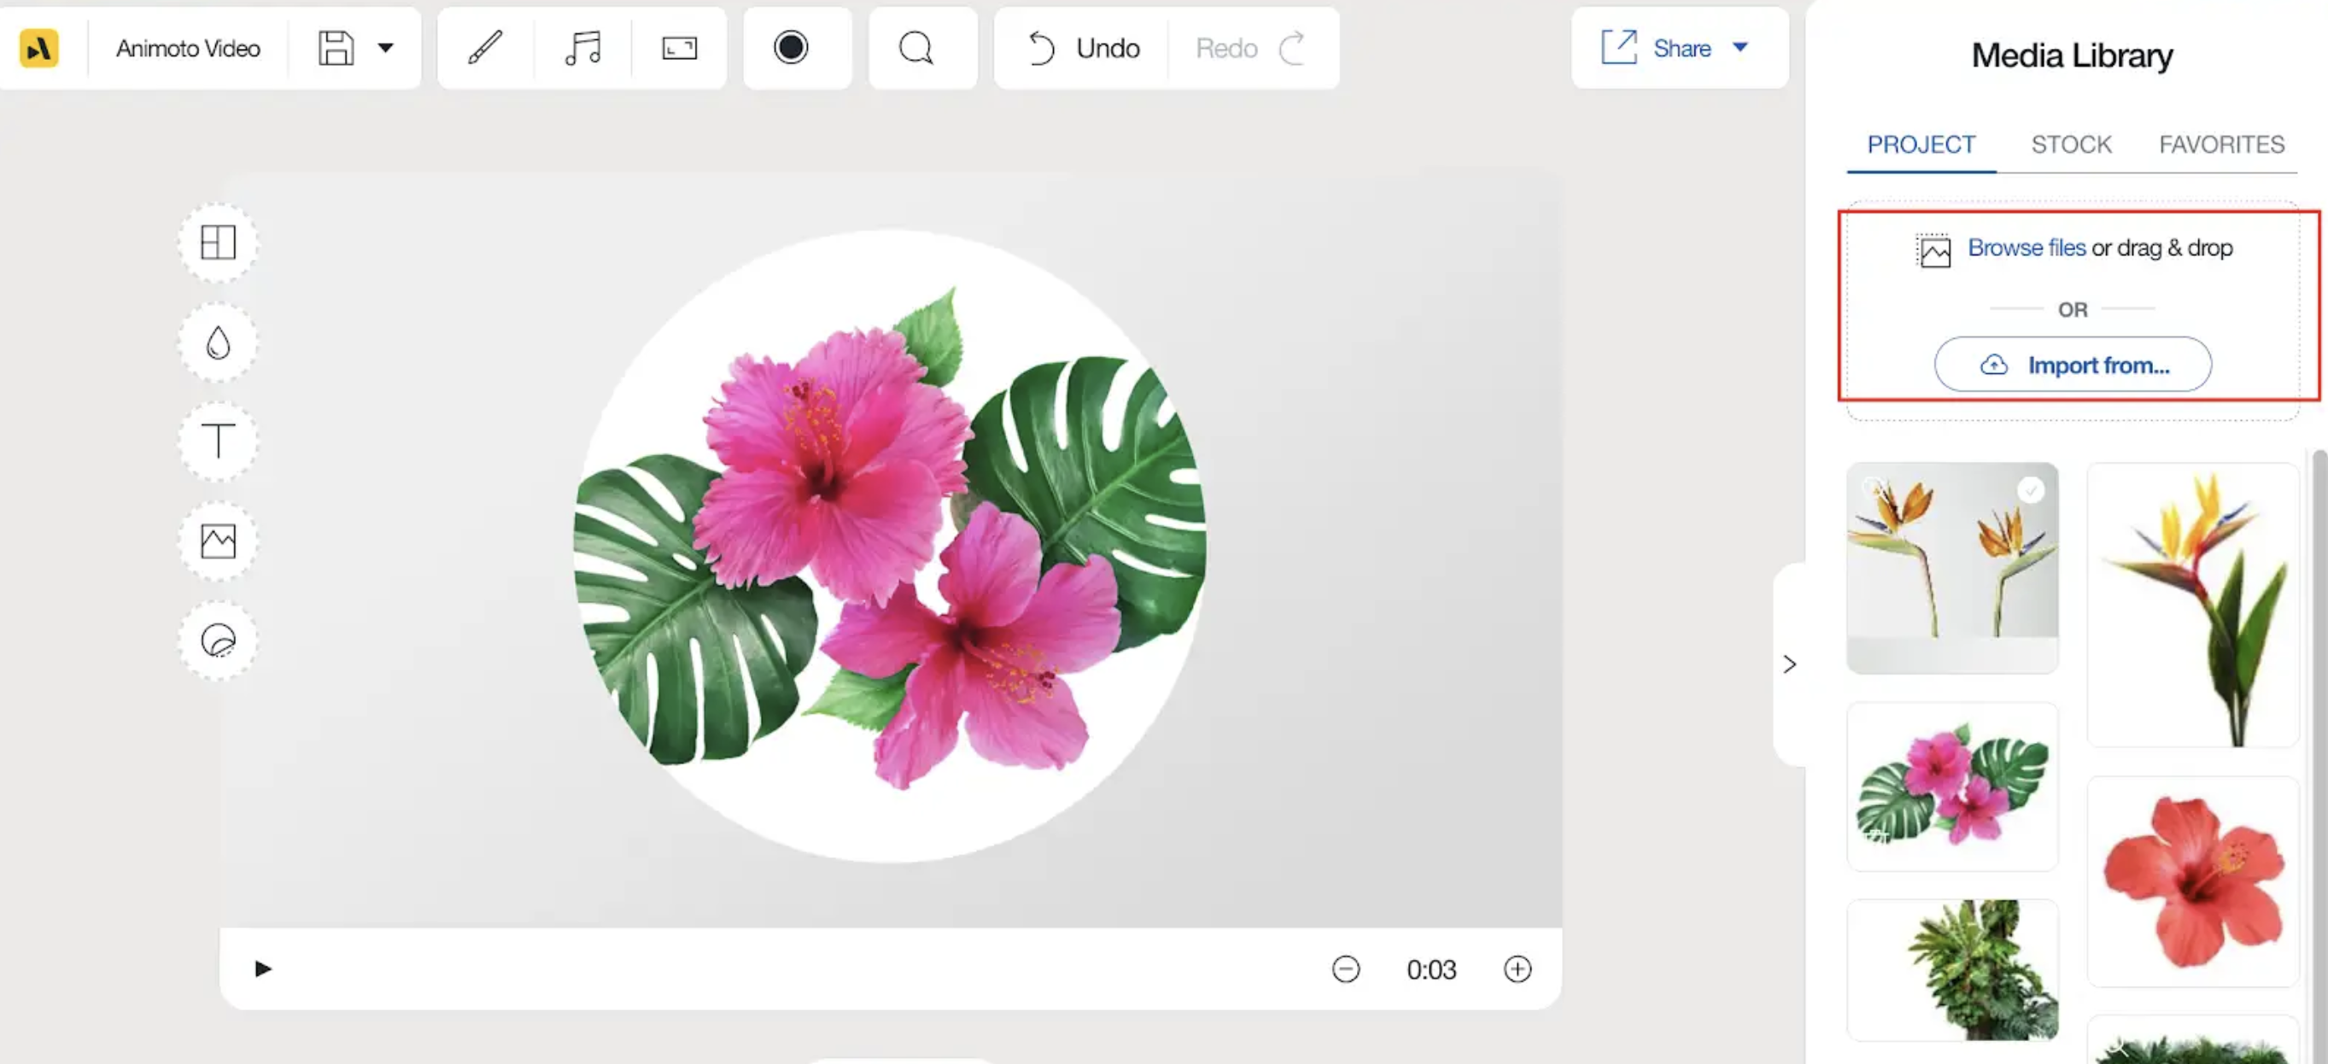Open the sticker tool icon
Image resolution: width=2328 pixels, height=1064 pixels.
[x=218, y=641]
